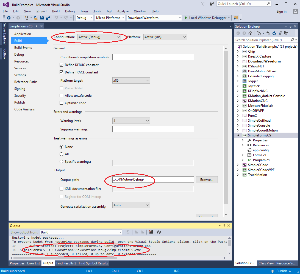The width and height of the screenshot is (300, 274).
Task: Expand the Form1.cs tree node
Action: [243, 155]
